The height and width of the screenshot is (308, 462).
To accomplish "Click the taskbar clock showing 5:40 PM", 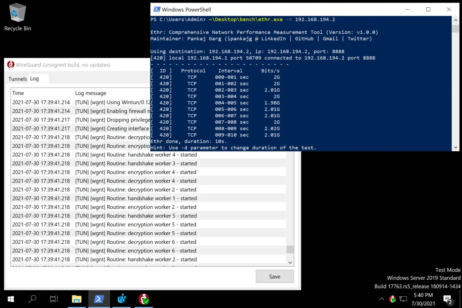I will 423,299.
